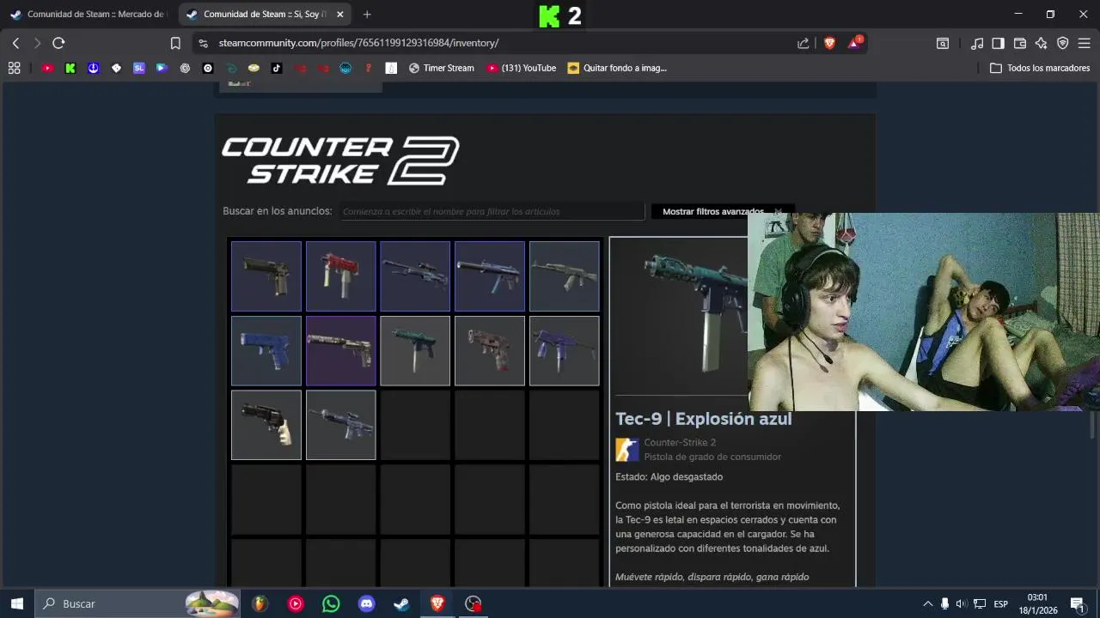
Task: Select the USP-S purple-highlighted item
Action: coord(341,351)
